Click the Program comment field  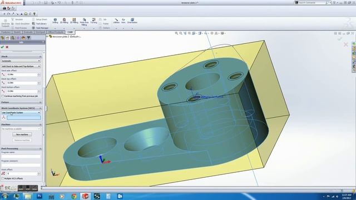pos(21,165)
